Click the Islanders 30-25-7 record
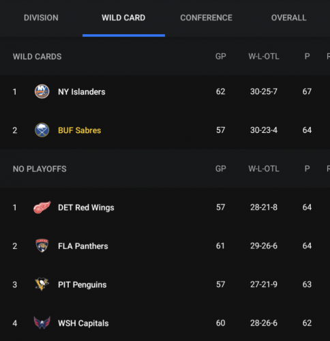 [x=264, y=91]
